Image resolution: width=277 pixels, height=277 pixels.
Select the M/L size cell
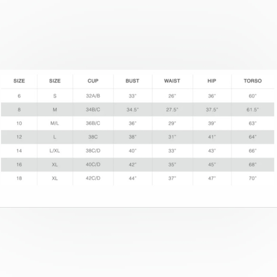(x=55, y=123)
